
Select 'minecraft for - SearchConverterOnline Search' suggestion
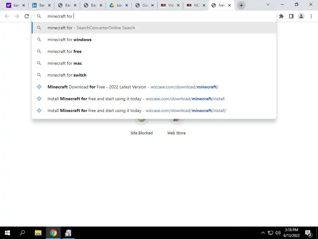[x=154, y=28]
